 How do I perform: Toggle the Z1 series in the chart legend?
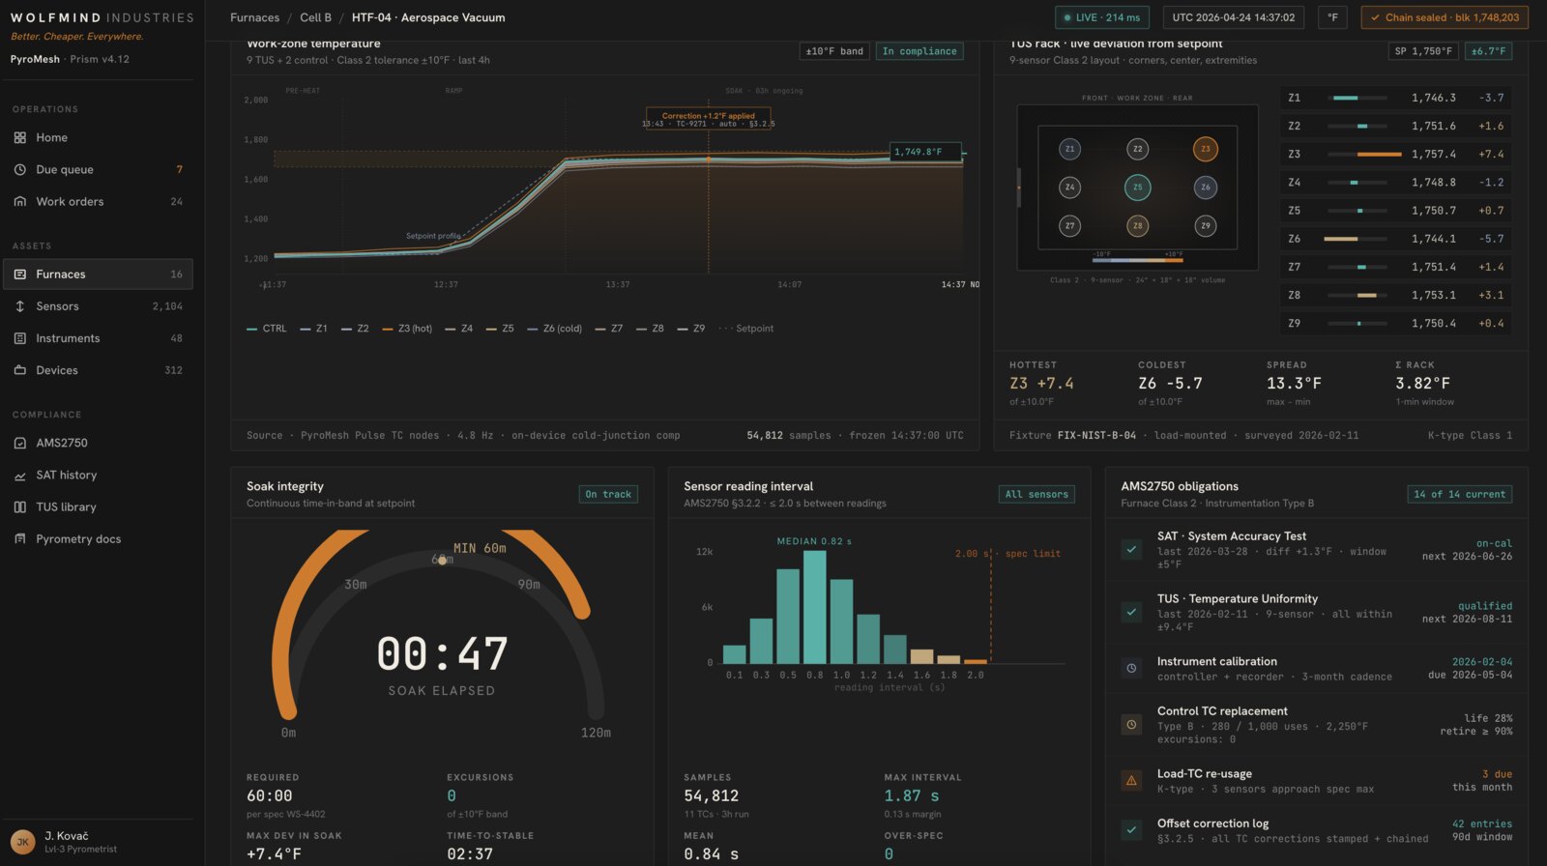pyautogui.click(x=314, y=329)
